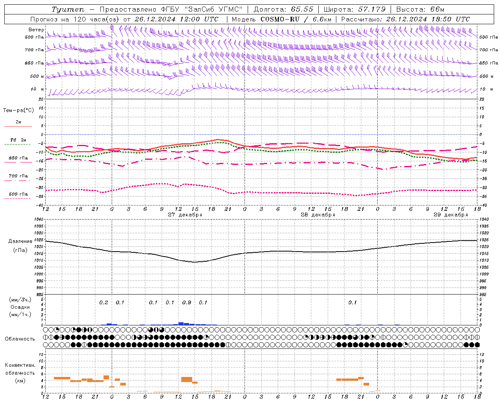The height and width of the screenshot is (400, 500).
Task: Click the "(мм/3ч.)" precipitation unit label
Action: [20, 300]
